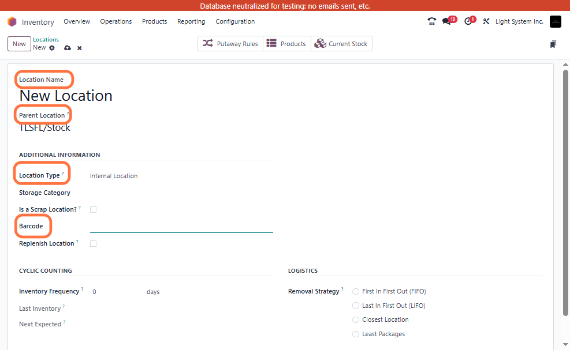Image resolution: width=570 pixels, height=350 pixels.
Task: Click the Products list icon
Action: pyautogui.click(x=271, y=43)
